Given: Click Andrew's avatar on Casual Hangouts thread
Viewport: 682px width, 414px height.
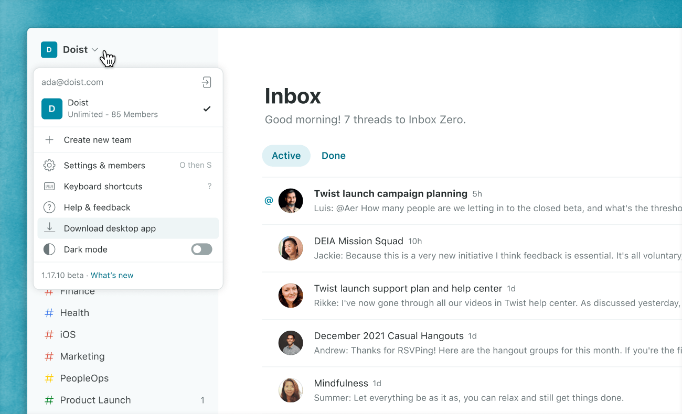Looking at the screenshot, I should coord(291,343).
